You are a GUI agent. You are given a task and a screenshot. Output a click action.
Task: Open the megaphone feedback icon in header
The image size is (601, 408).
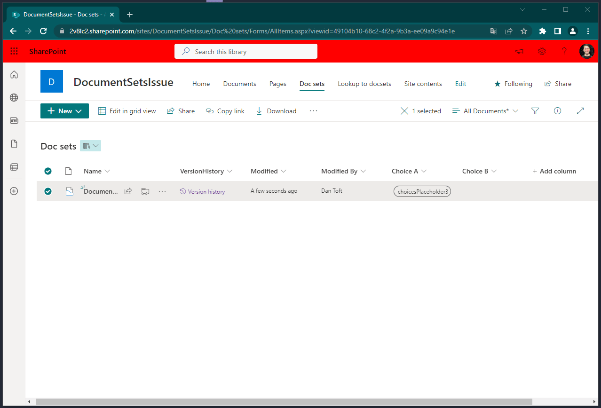click(x=519, y=52)
